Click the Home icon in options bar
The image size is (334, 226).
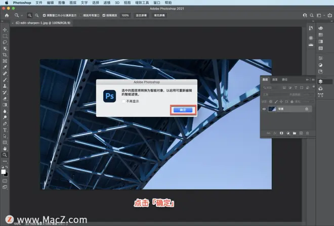click(7, 15)
